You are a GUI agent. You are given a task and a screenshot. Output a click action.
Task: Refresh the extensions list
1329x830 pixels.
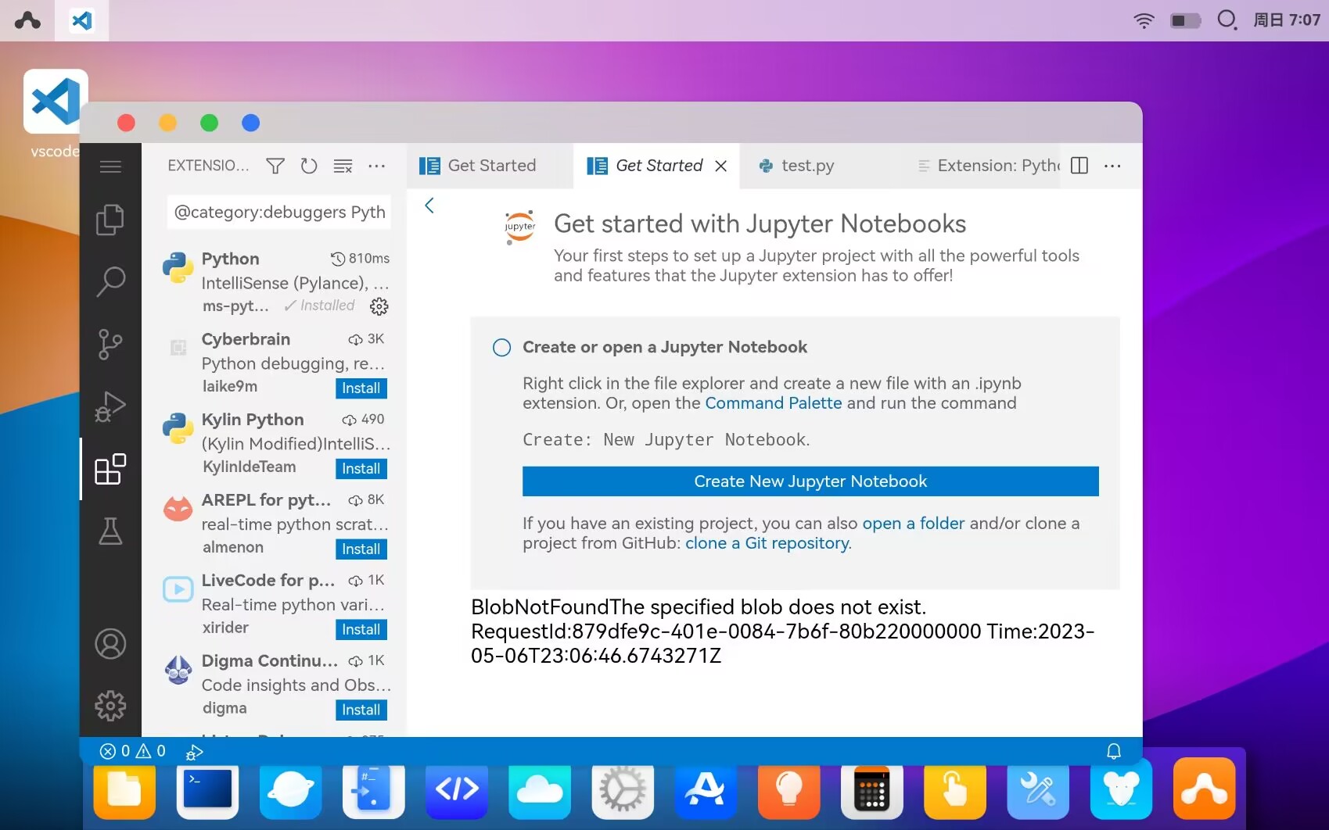pos(309,166)
